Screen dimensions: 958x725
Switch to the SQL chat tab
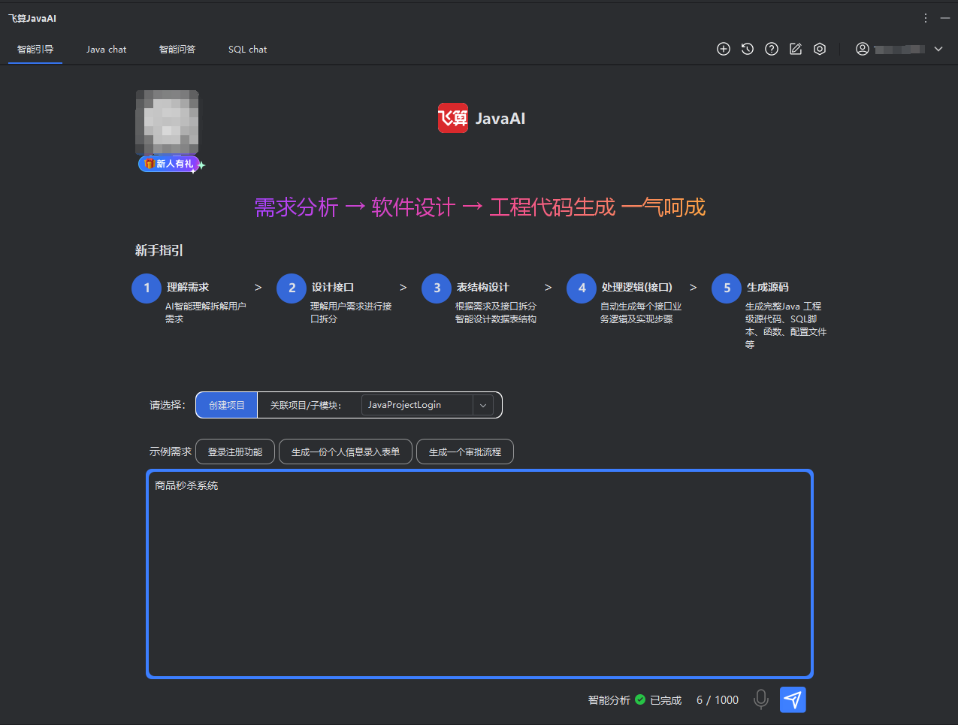247,50
